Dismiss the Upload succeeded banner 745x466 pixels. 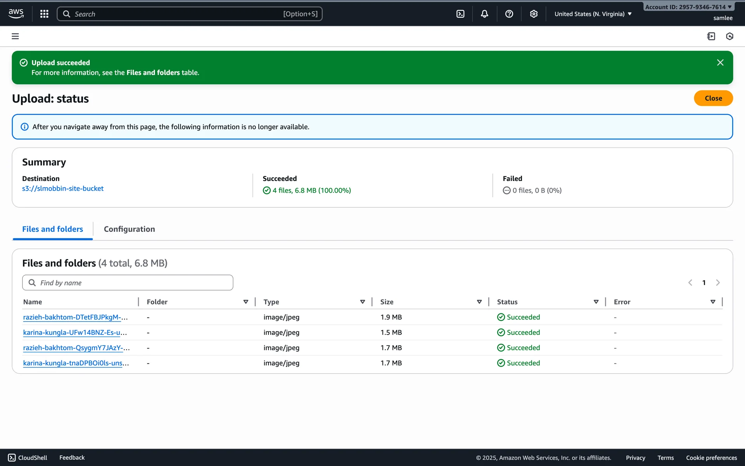pos(720,63)
